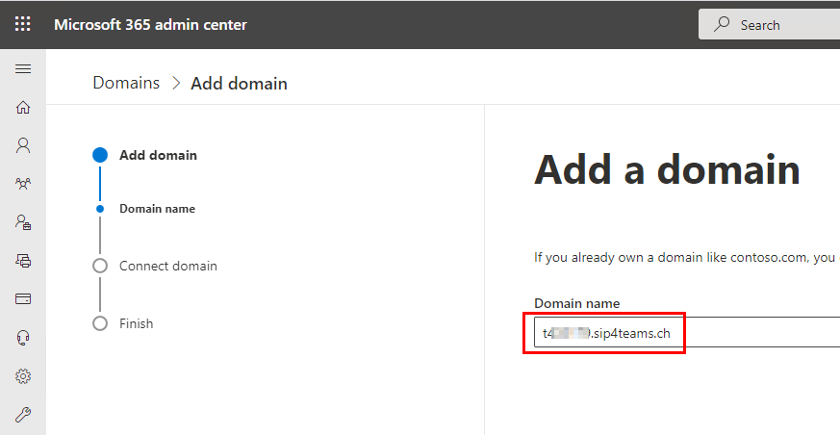Open Support headset icon
This screenshot has height=435, width=840.
[x=23, y=338]
